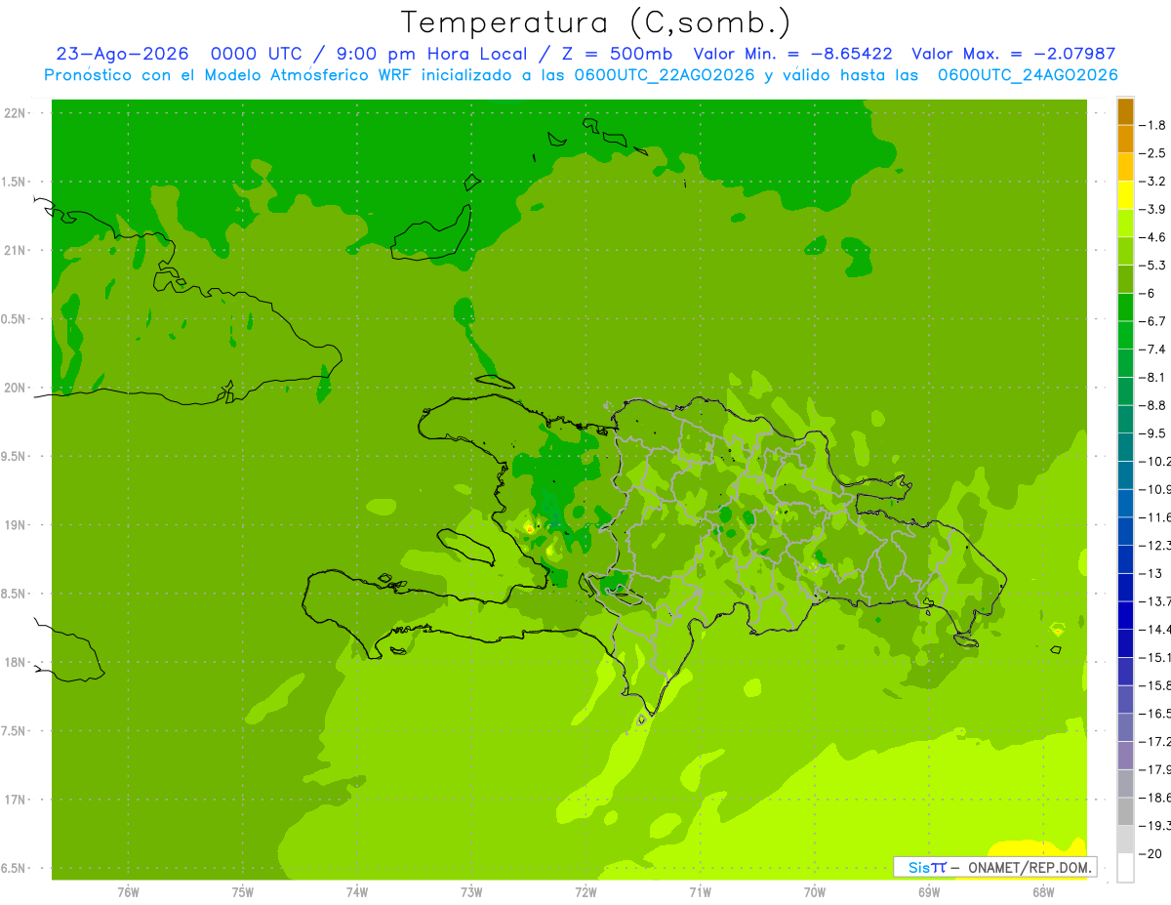Click the -13 colorbar value
1171x905 pixels.
tap(1151, 573)
